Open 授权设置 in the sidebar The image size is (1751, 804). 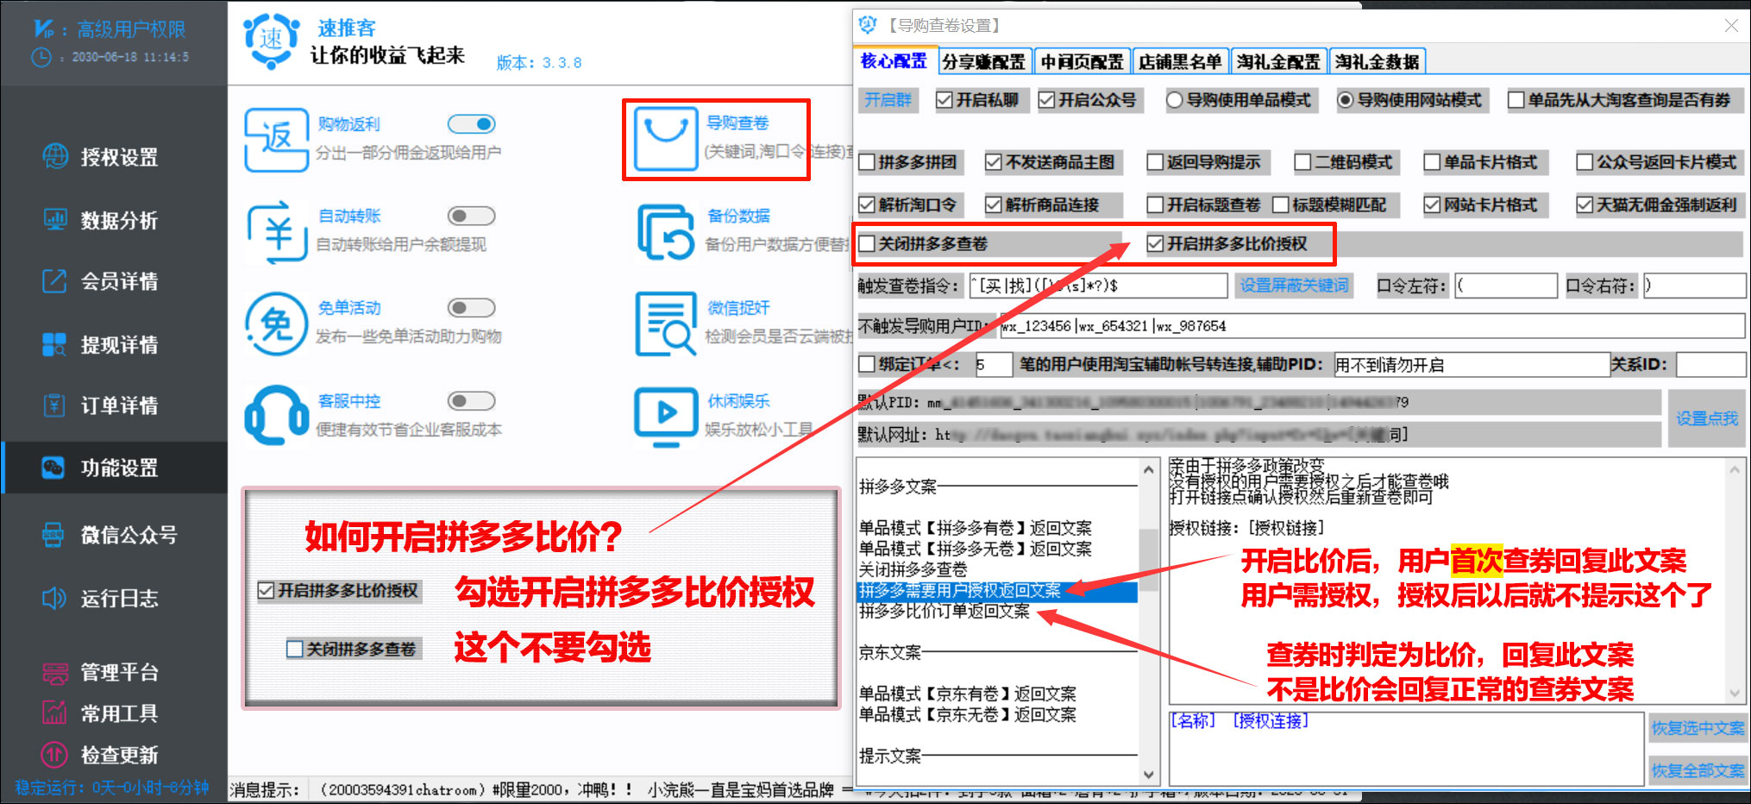(x=102, y=157)
